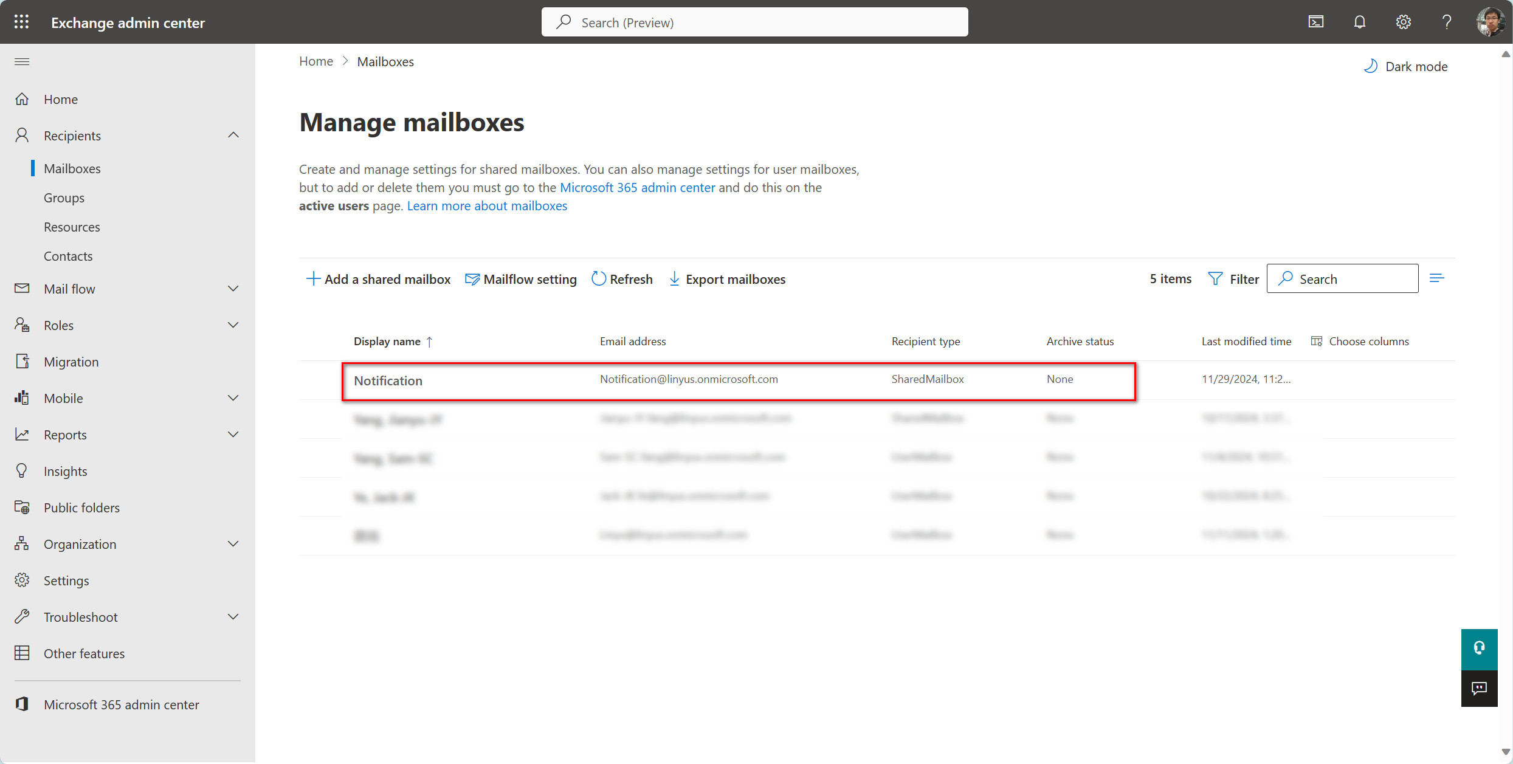This screenshot has height=764, width=1513.
Task: Open Mailboxes in the sidebar
Action: [72, 168]
